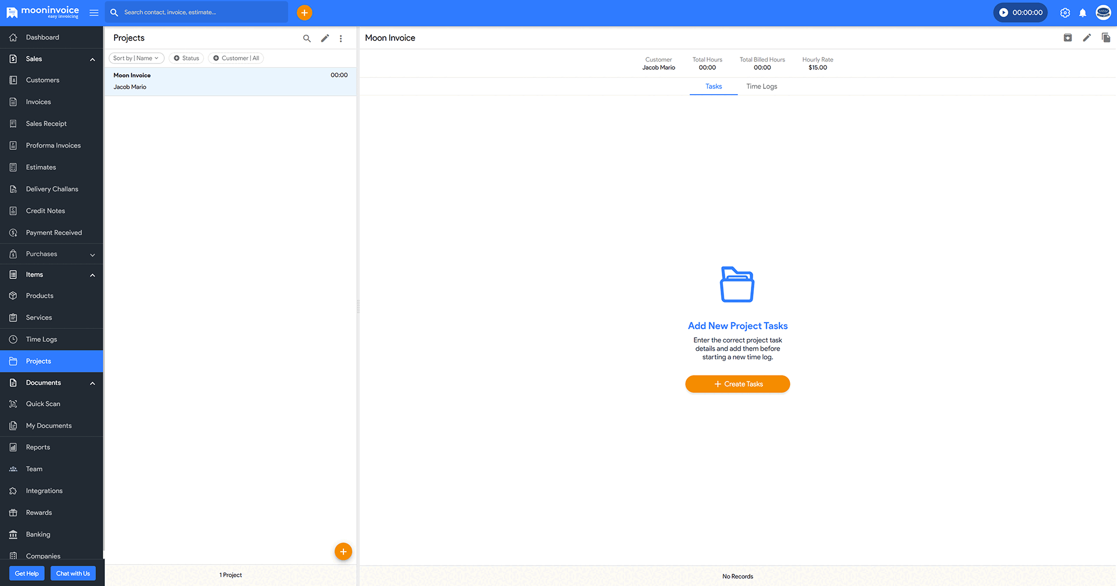
Task: Archive the Moon Invoice project icon
Action: point(1068,38)
